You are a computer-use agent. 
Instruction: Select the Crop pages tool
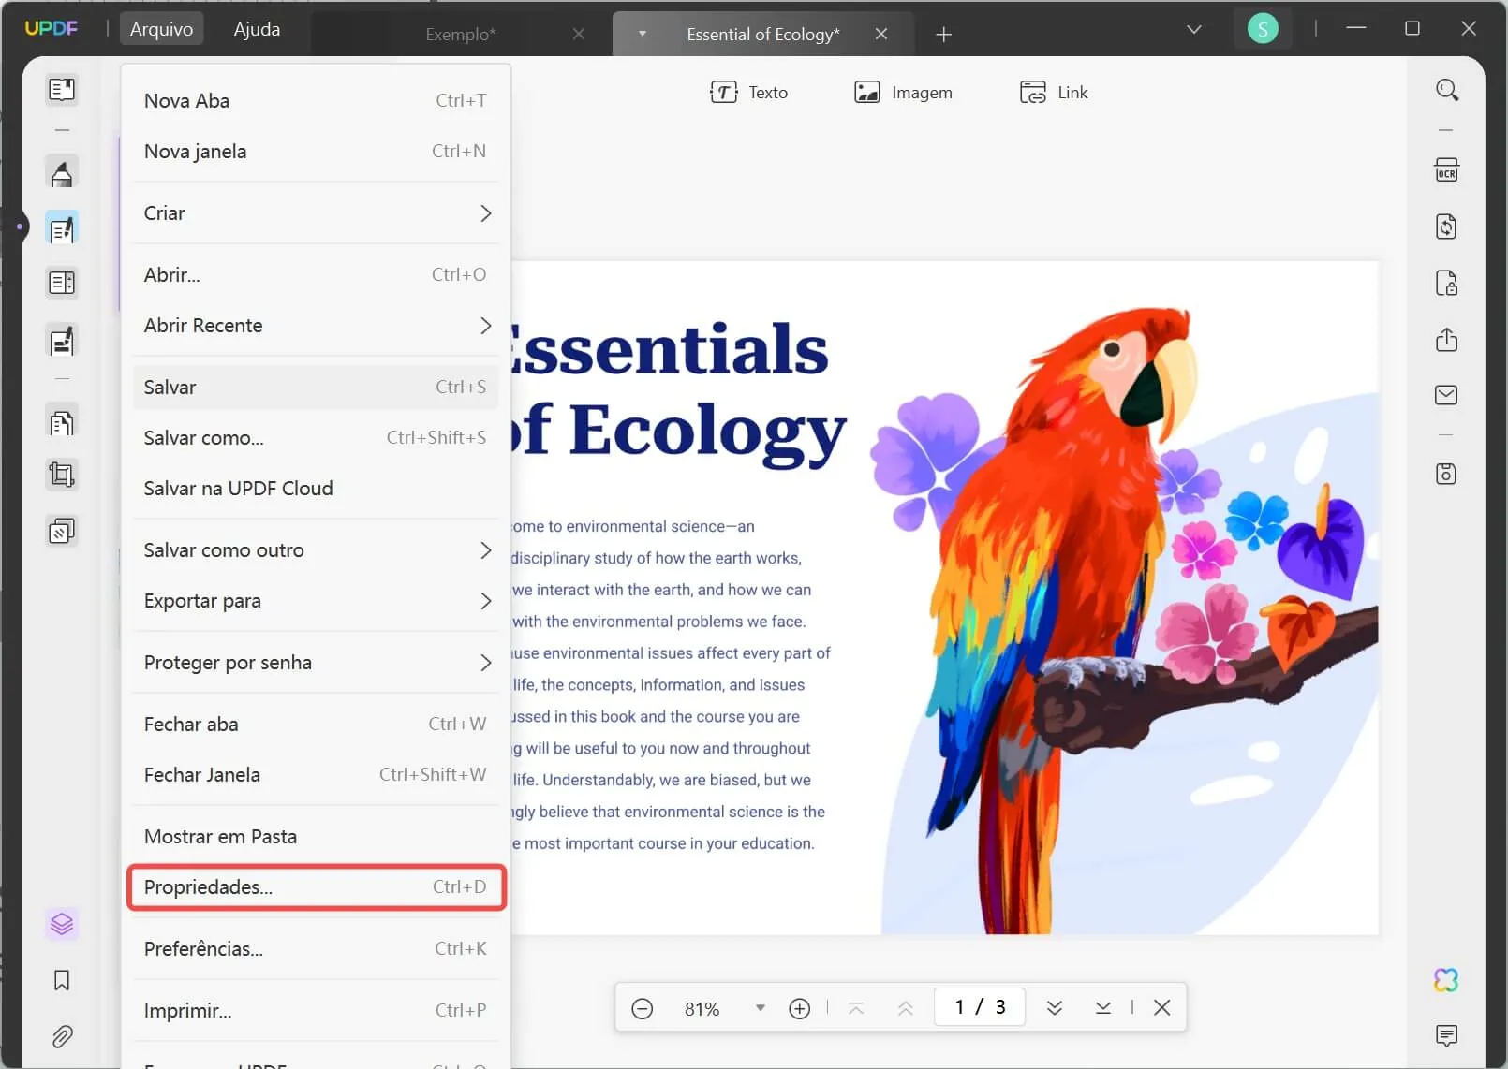point(62,475)
